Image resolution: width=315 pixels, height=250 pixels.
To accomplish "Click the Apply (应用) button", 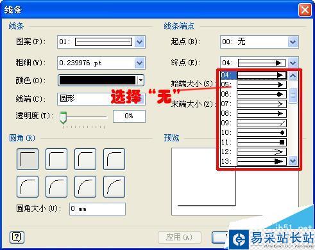I will (x=180, y=237).
